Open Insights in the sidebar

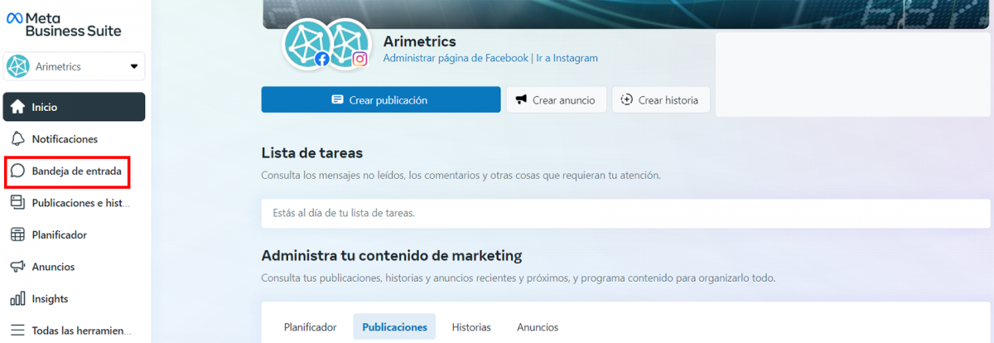click(75, 298)
